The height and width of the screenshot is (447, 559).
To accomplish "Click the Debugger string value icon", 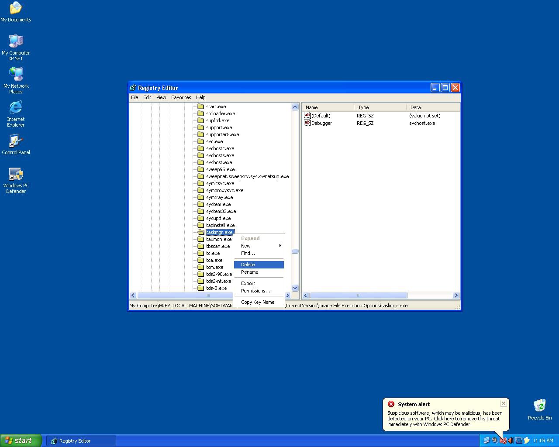I will [307, 123].
